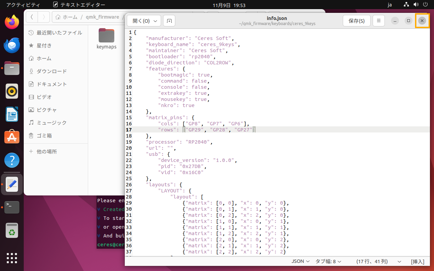Maximize the text editor window
Screen dimensions: 434x271
pyautogui.click(x=409, y=21)
